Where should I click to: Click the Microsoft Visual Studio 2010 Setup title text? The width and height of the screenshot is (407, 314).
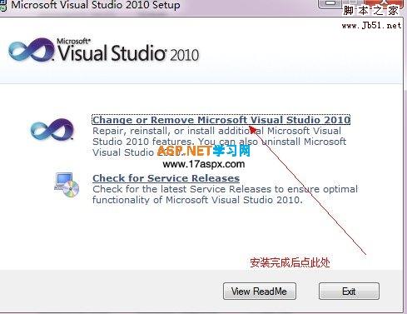(x=96, y=5)
